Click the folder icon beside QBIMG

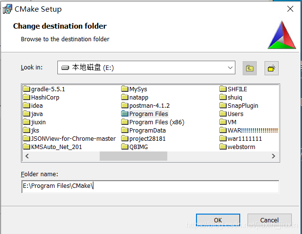[125, 147]
